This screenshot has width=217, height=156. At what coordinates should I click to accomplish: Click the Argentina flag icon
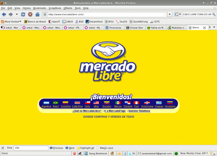(46, 103)
